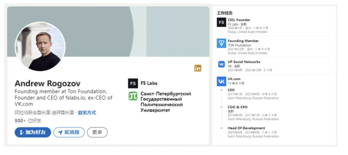Click the Head Of Development position
348x155 pixels.
click(x=246, y=128)
